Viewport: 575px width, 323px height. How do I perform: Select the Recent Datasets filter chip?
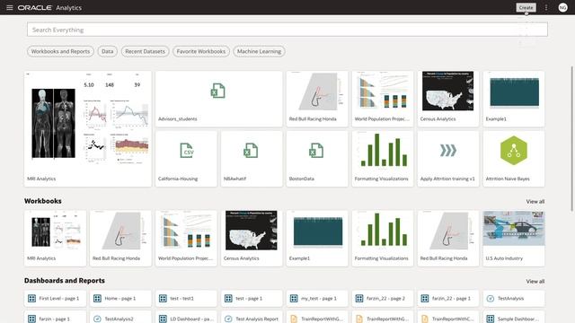146,51
